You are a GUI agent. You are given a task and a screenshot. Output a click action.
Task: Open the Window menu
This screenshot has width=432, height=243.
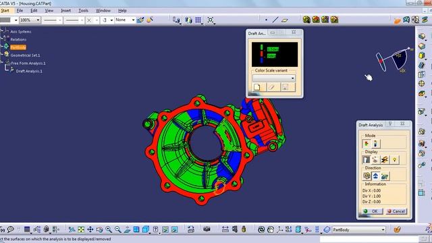[x=103, y=11]
